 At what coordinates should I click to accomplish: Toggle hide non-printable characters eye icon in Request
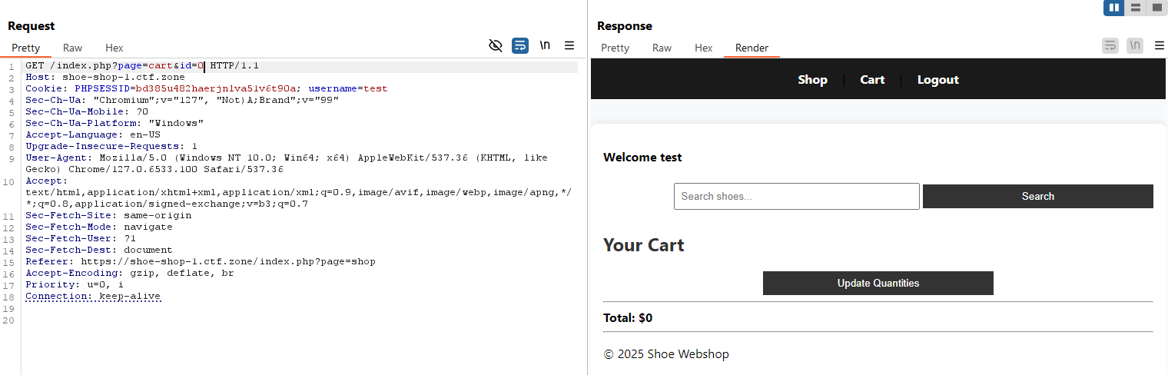coord(496,45)
